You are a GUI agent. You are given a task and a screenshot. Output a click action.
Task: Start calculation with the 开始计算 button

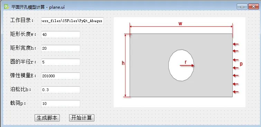pyautogui.click(x=82, y=118)
